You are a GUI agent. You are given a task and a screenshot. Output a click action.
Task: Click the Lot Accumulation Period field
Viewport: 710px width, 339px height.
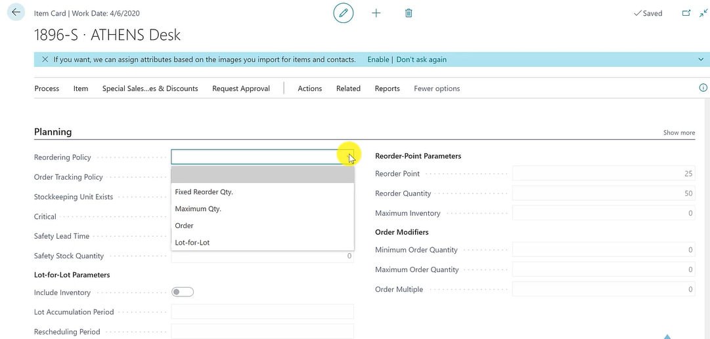[x=262, y=312]
